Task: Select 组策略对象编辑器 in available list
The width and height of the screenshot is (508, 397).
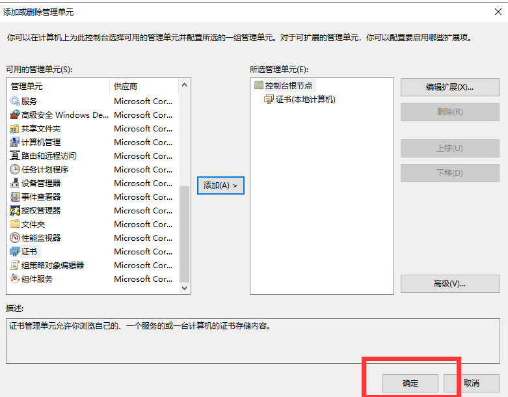Action: coord(52,265)
